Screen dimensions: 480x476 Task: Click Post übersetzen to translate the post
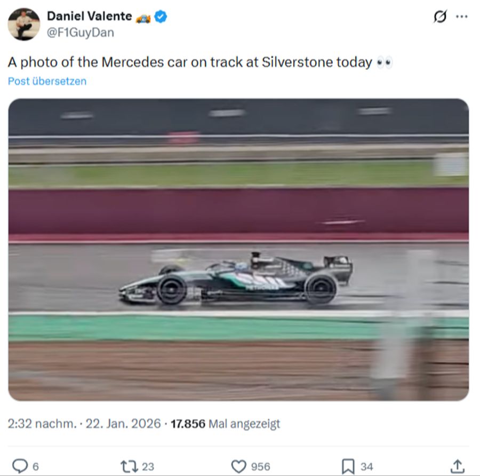click(47, 81)
